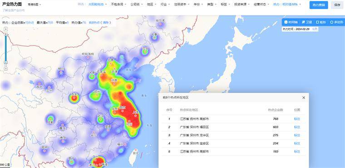
Task: Expand the 经营状态 filter dropdown
Action: (261, 5)
